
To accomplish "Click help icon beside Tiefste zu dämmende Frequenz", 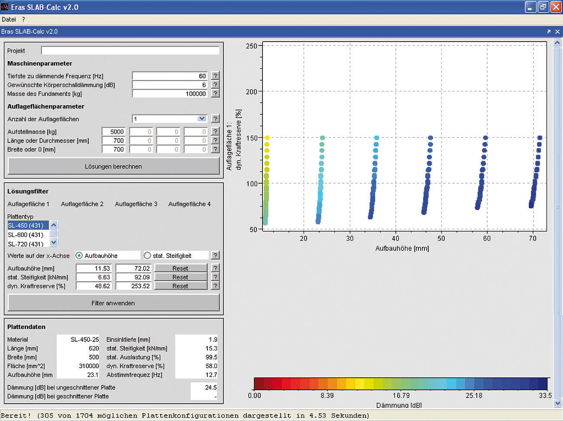I will [x=215, y=76].
